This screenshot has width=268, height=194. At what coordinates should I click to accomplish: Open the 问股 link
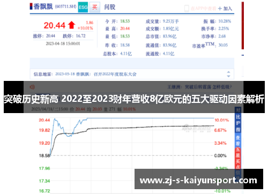(x=110, y=7)
